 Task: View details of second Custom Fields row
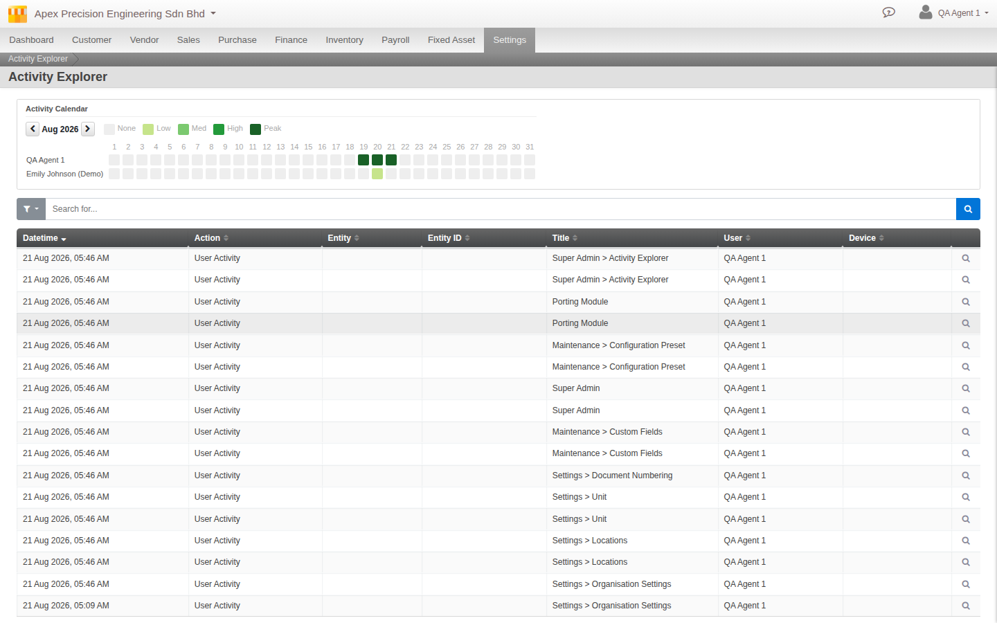[966, 453]
